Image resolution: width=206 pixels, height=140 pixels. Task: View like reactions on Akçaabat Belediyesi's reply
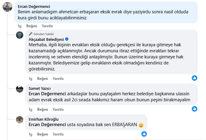tap(195, 78)
